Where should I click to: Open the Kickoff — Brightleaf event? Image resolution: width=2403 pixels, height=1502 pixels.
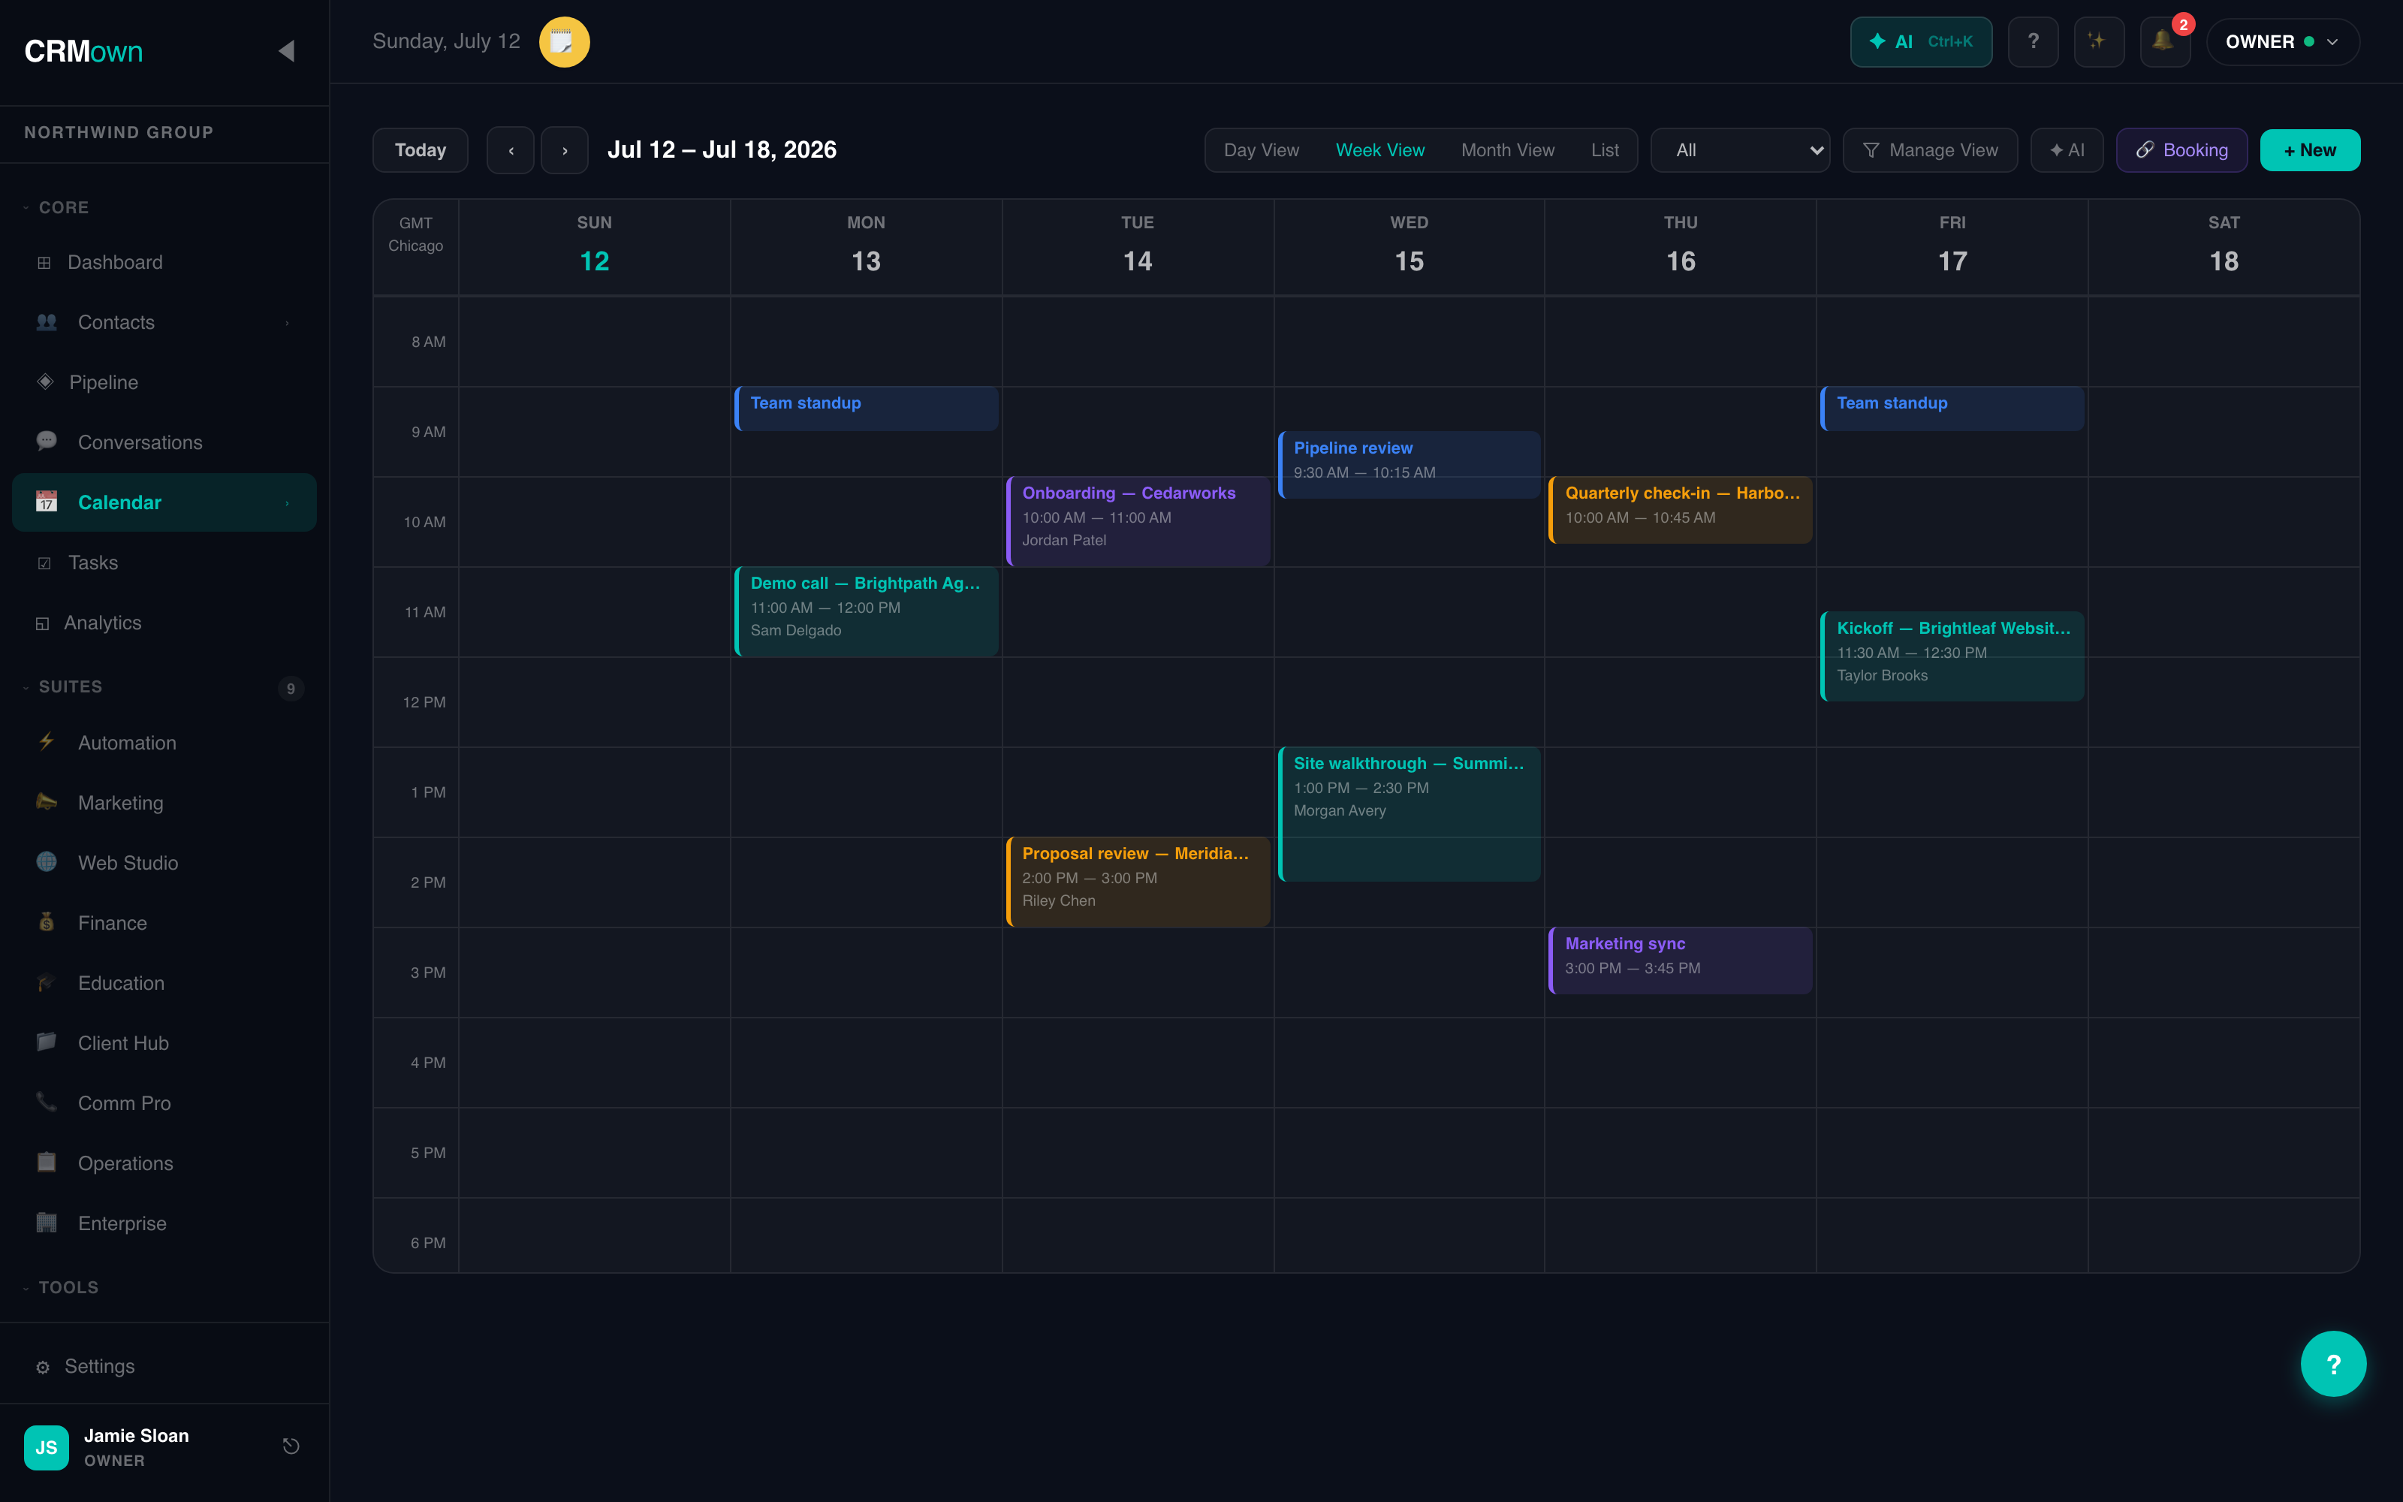pyautogui.click(x=1952, y=656)
